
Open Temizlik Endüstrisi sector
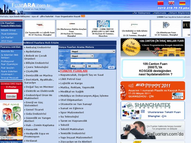[x=73, y=133]
